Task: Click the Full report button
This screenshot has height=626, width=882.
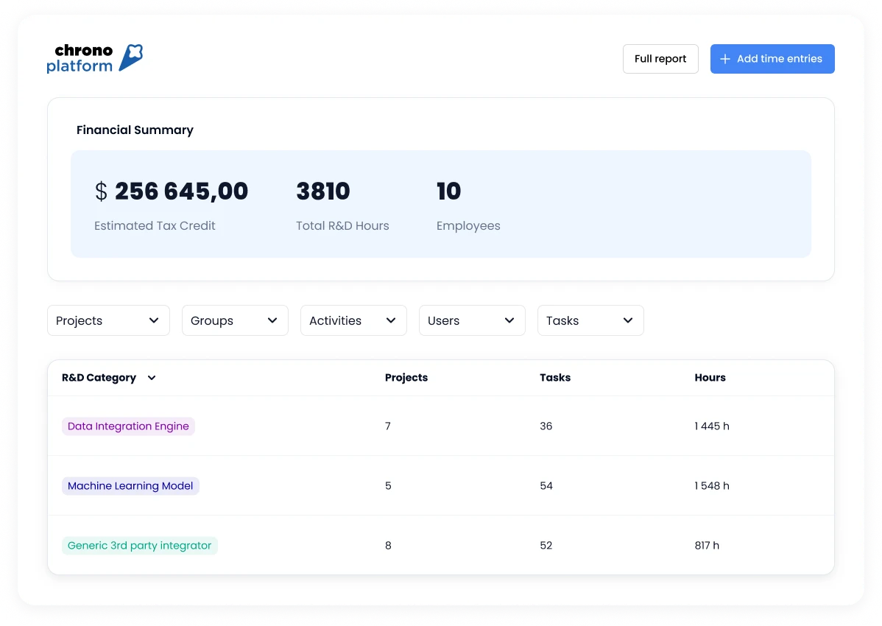Action: pyautogui.click(x=660, y=59)
